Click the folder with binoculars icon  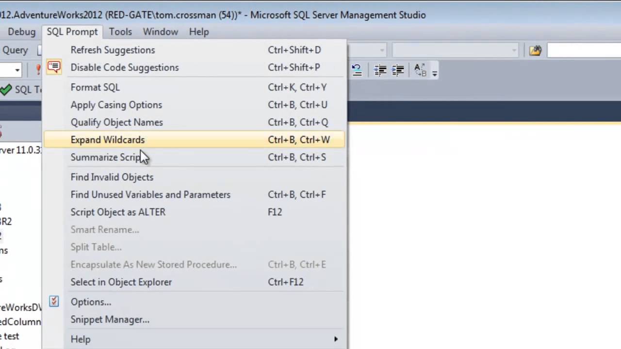point(535,50)
